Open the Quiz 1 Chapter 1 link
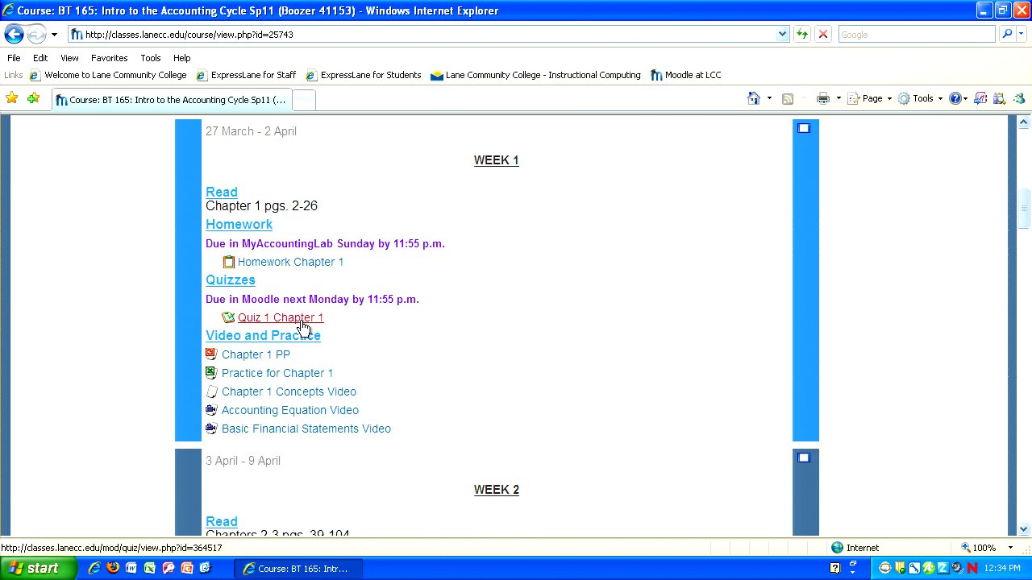 280,317
